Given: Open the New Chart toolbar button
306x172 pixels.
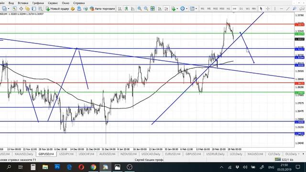Looking at the screenshot, I should (x=4, y=9).
